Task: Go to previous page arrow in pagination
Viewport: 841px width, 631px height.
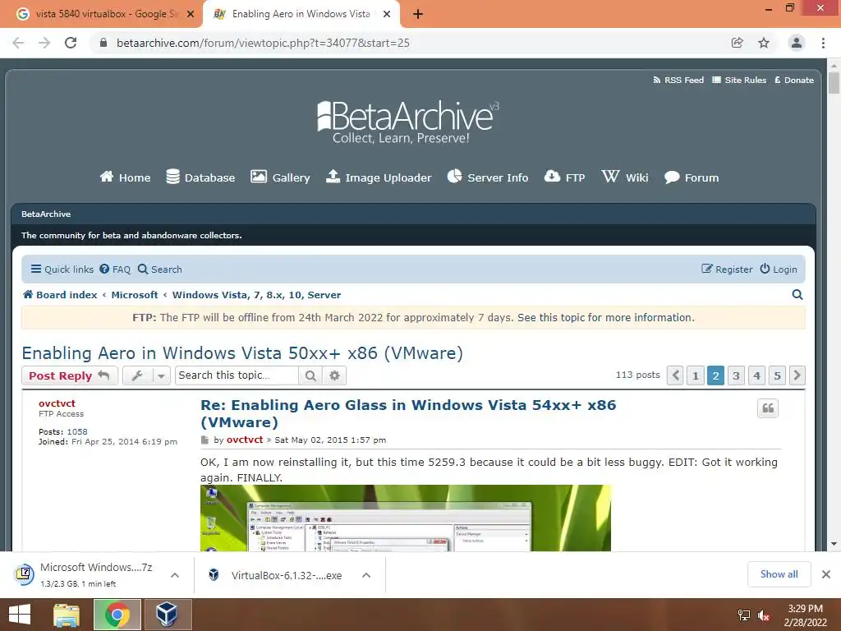Action: 675,375
